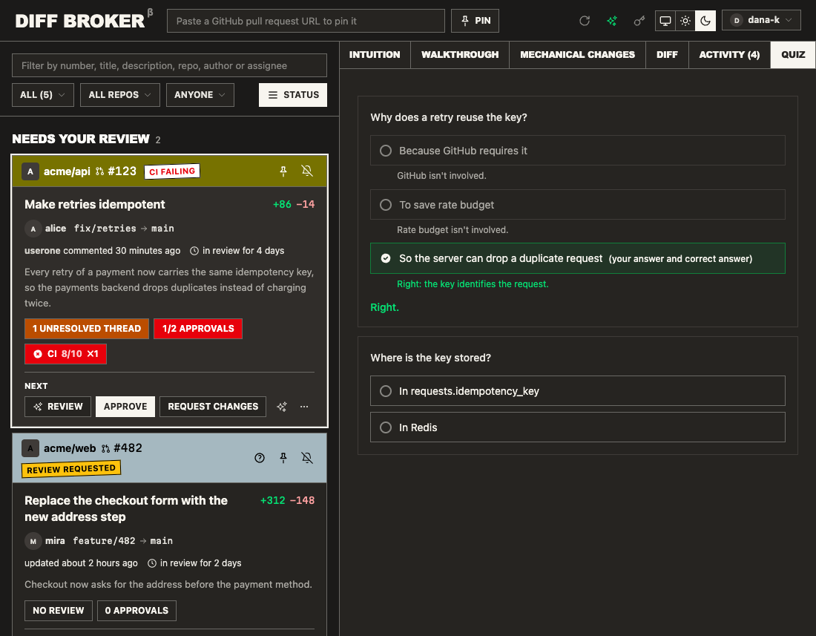Click the refresh icon in top bar

(x=585, y=21)
